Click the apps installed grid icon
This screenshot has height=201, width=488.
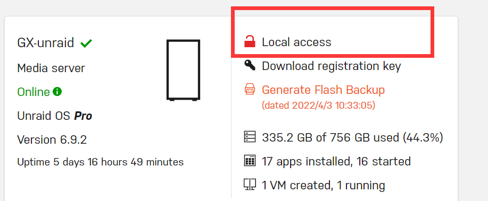click(250, 161)
